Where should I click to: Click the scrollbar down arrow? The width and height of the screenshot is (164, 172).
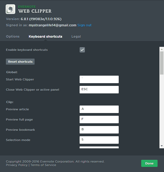coord(162,146)
